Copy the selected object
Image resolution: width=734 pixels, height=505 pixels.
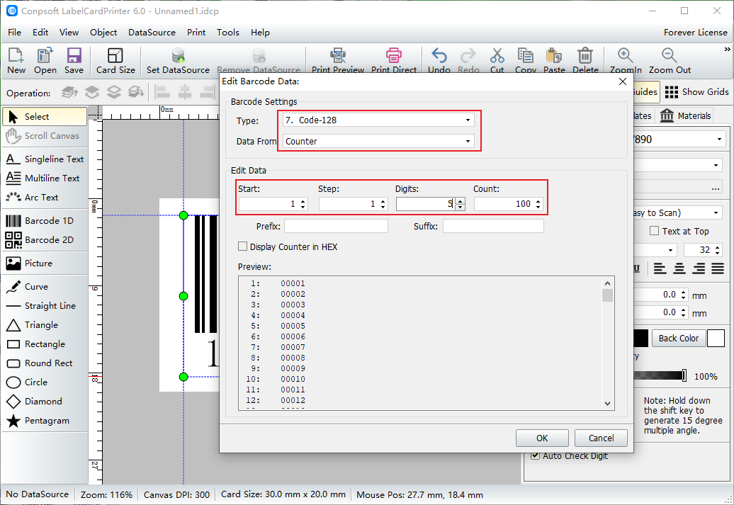525,61
